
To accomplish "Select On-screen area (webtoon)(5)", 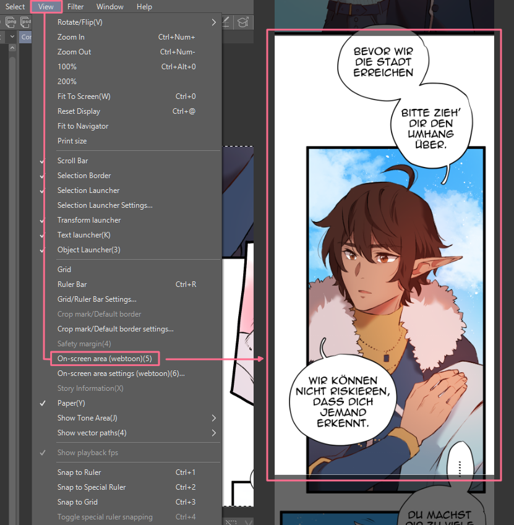I will coord(105,359).
